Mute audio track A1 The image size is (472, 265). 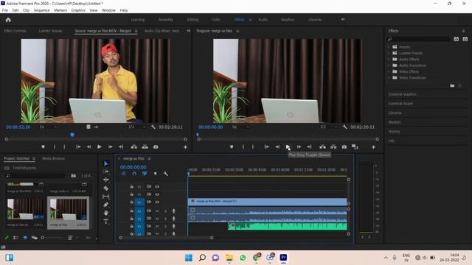(157, 211)
